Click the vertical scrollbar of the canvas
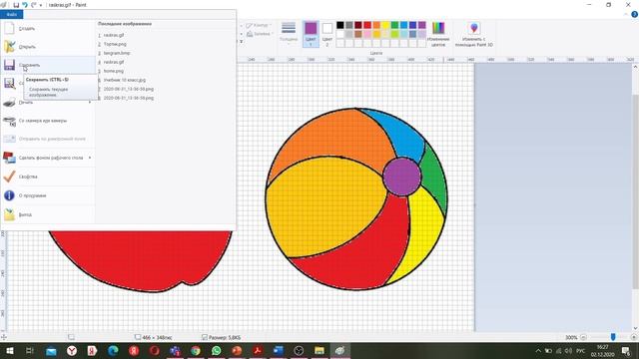 [635, 191]
